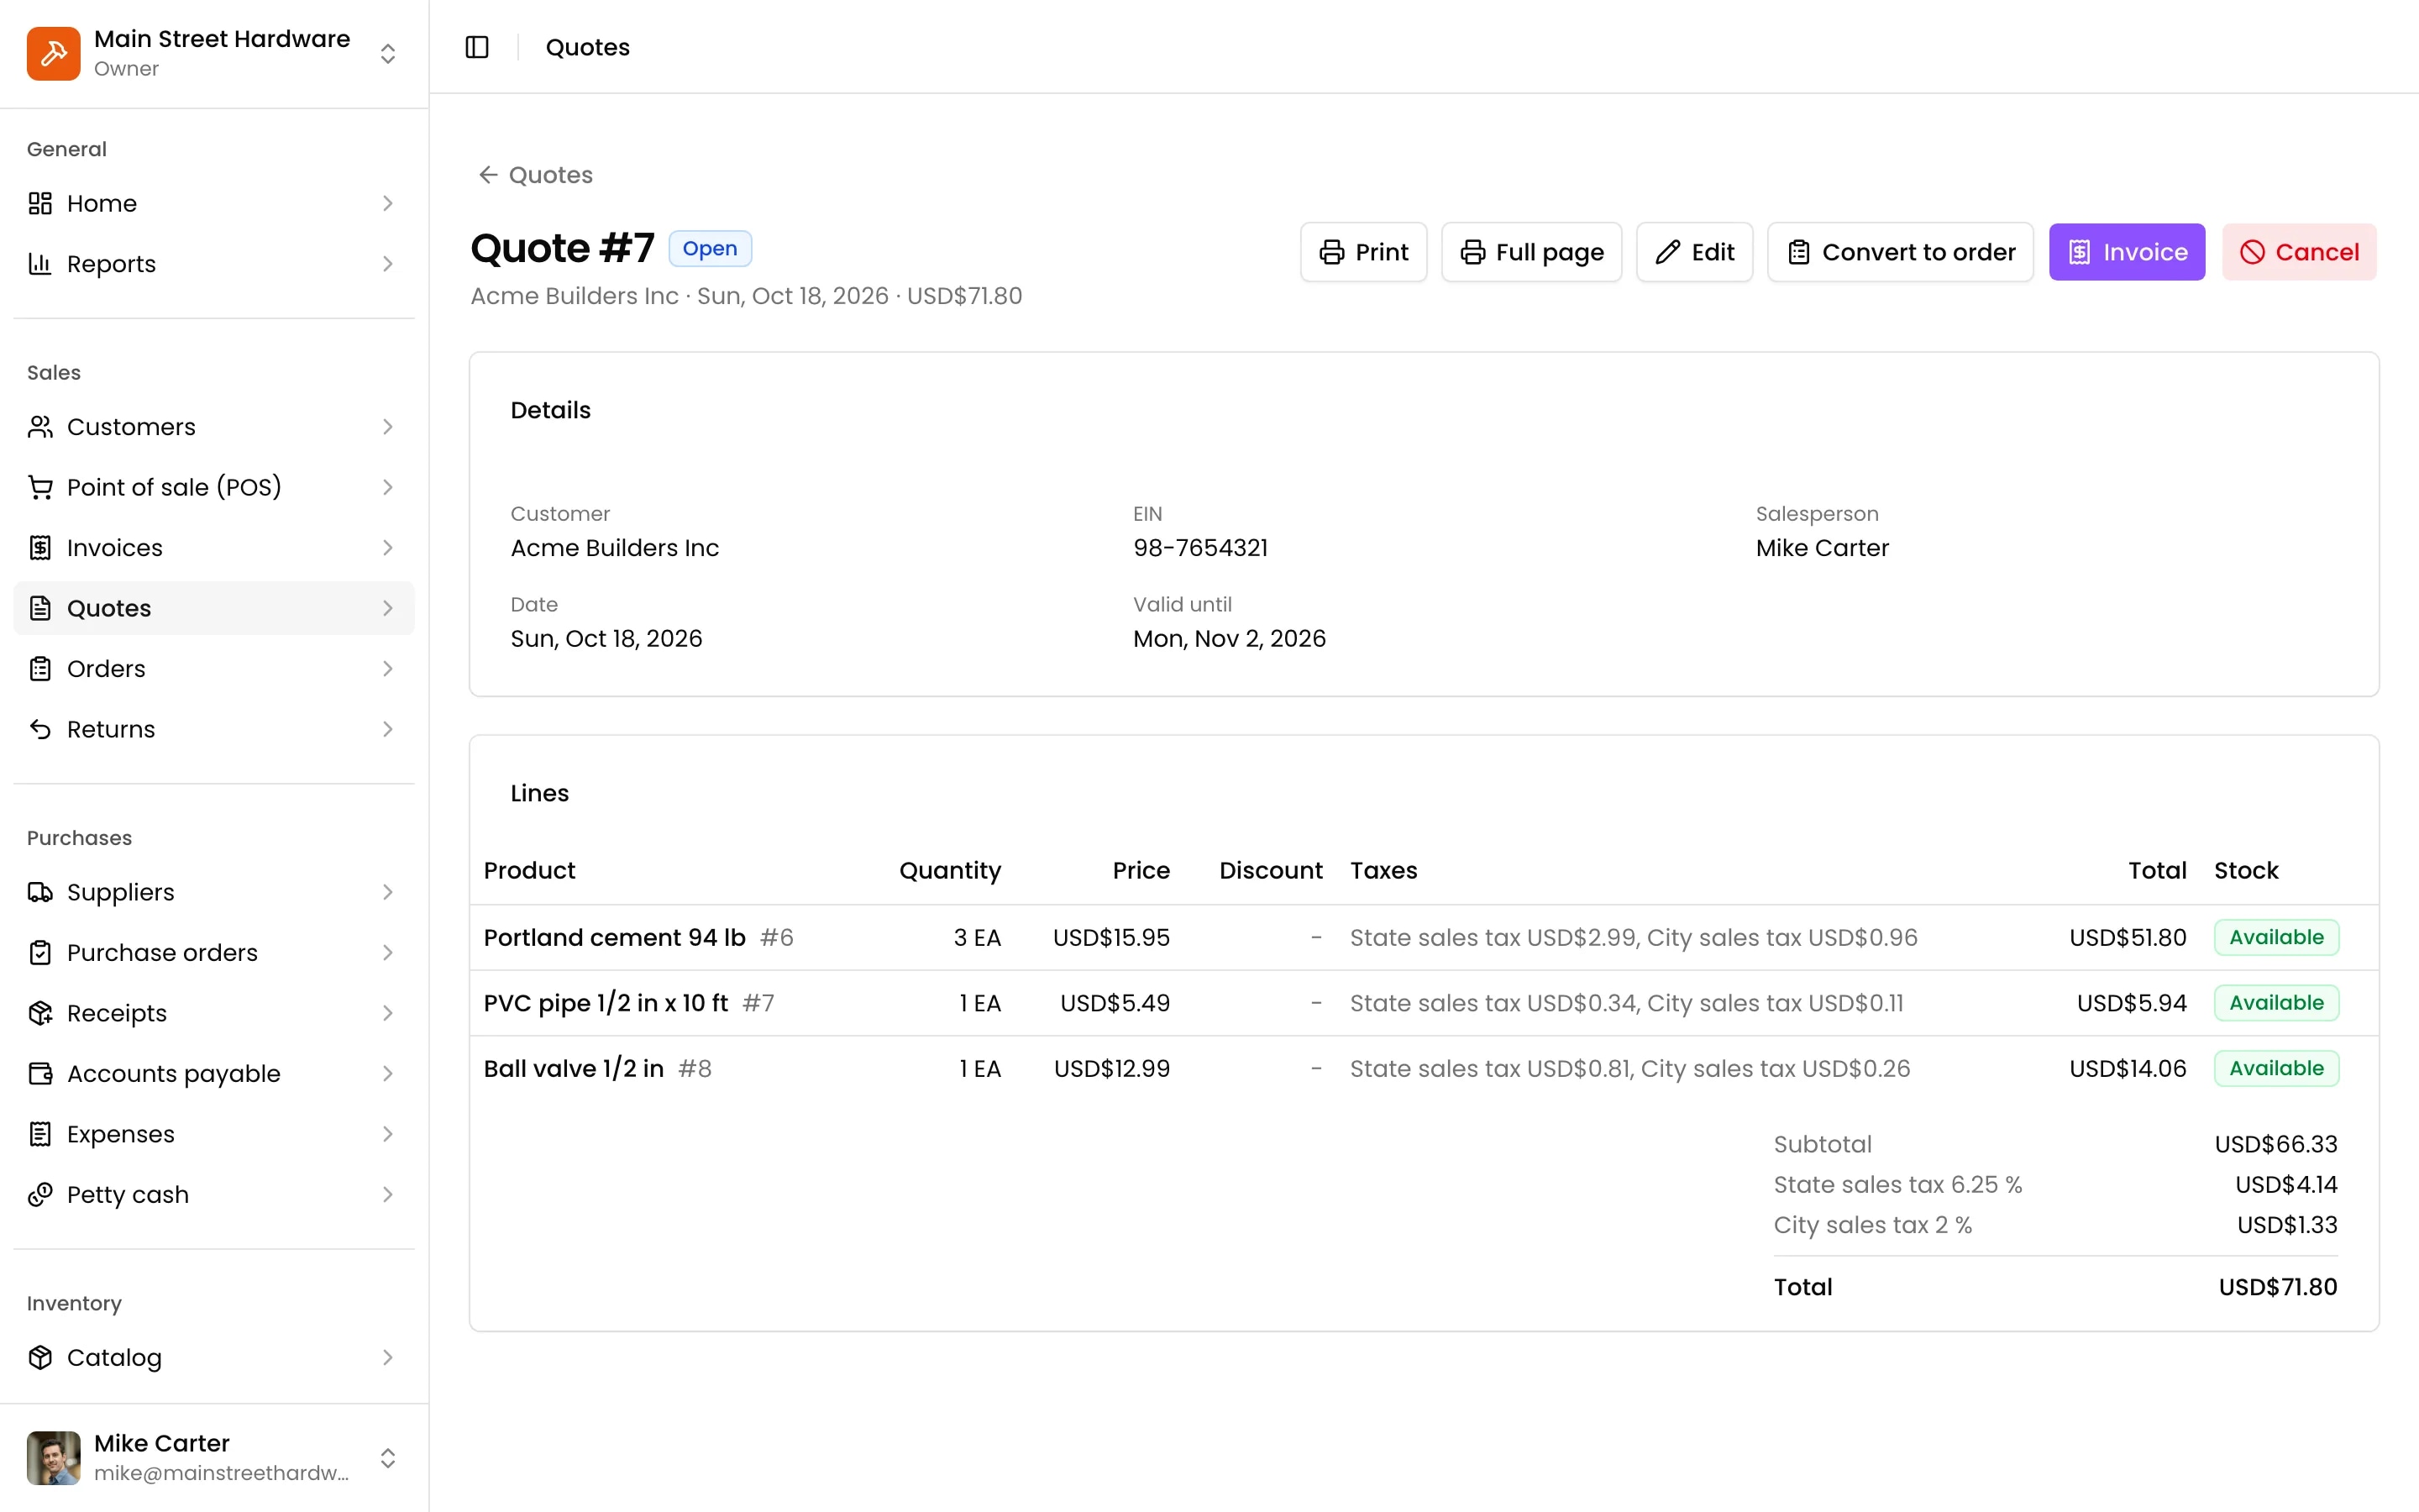Expand the Catalog chevron in sidebar
This screenshot has width=2419, height=1512.
click(388, 1358)
